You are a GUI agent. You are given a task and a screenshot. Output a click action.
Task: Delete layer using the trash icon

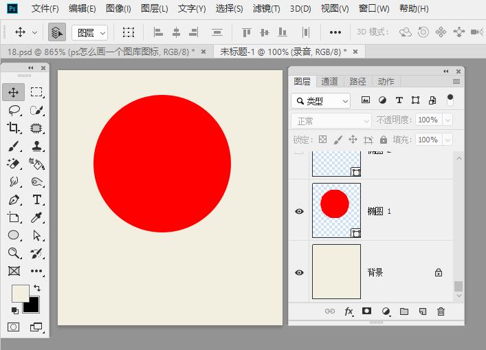click(441, 311)
